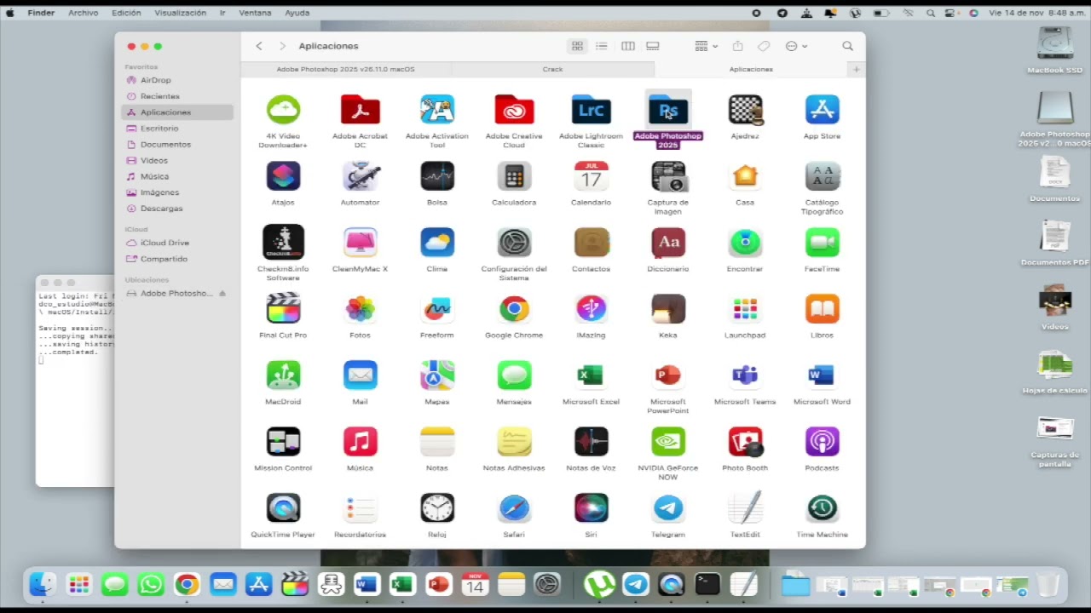Select Adobe Activation Tool icon
Image resolution: width=1091 pixels, height=613 pixels.
(x=437, y=110)
